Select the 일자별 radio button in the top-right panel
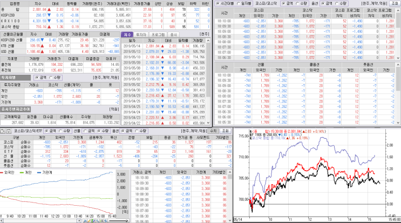The image size is (401, 223). (244, 3)
